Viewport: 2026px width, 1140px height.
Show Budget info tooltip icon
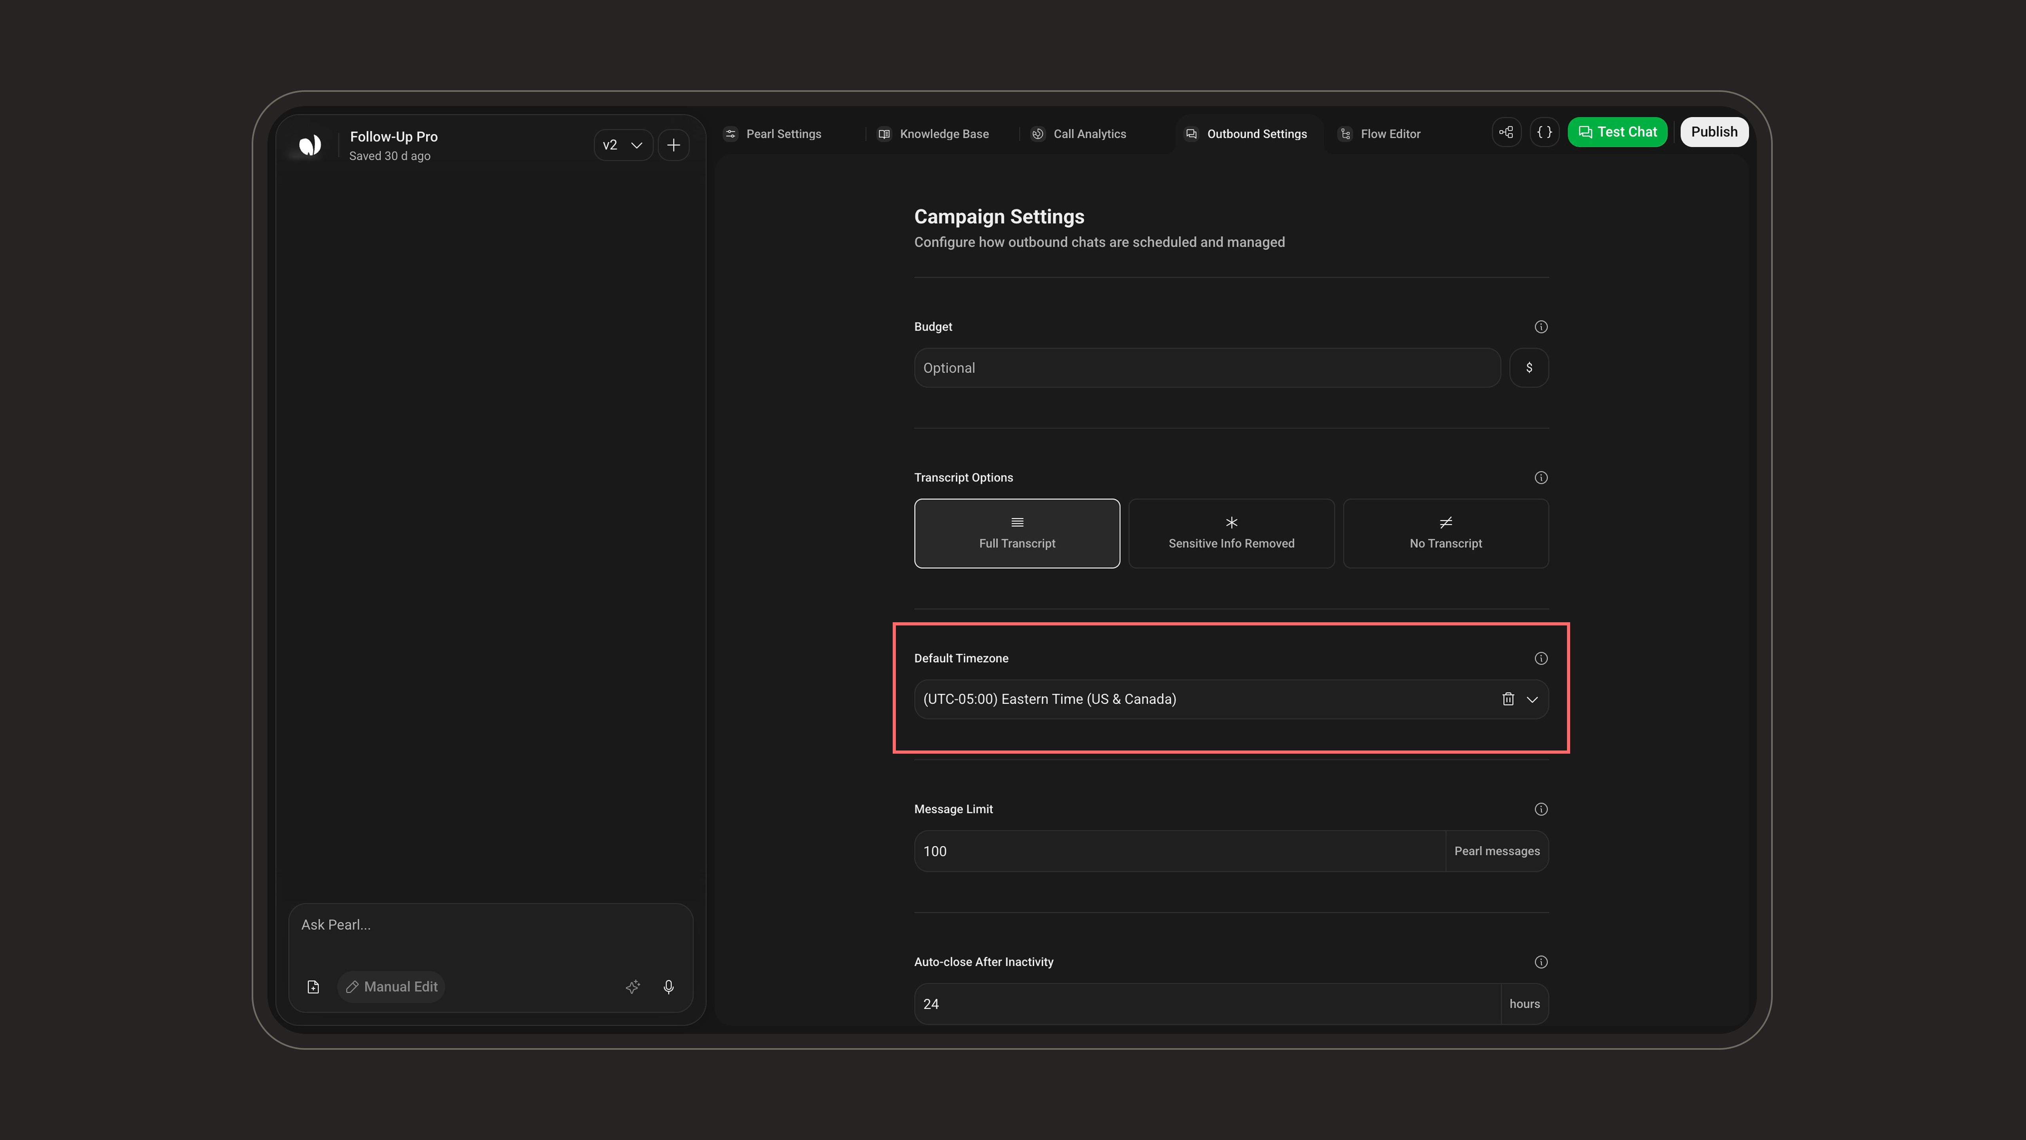1541,327
